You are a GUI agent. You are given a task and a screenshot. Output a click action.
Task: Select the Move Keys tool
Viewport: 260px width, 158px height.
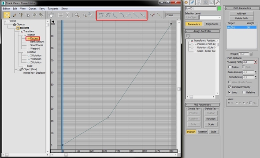point(7,15)
